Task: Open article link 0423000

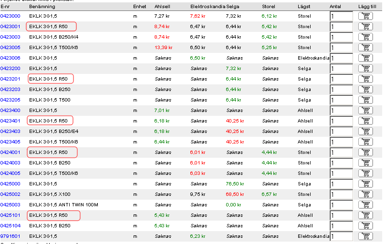Action: coord(10,16)
